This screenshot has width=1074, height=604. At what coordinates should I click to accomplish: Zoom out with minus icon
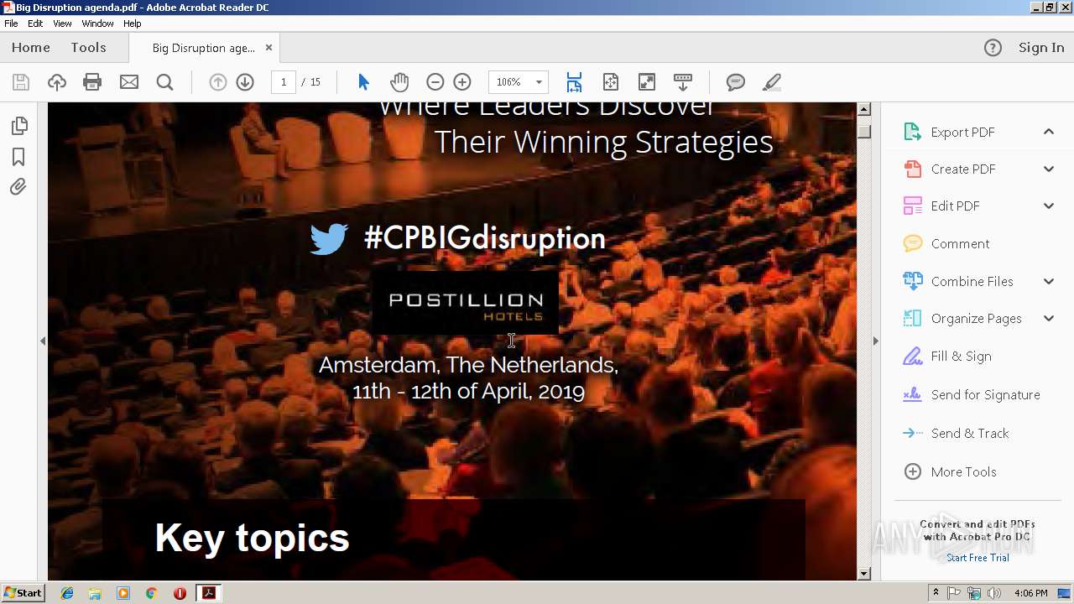coord(435,82)
